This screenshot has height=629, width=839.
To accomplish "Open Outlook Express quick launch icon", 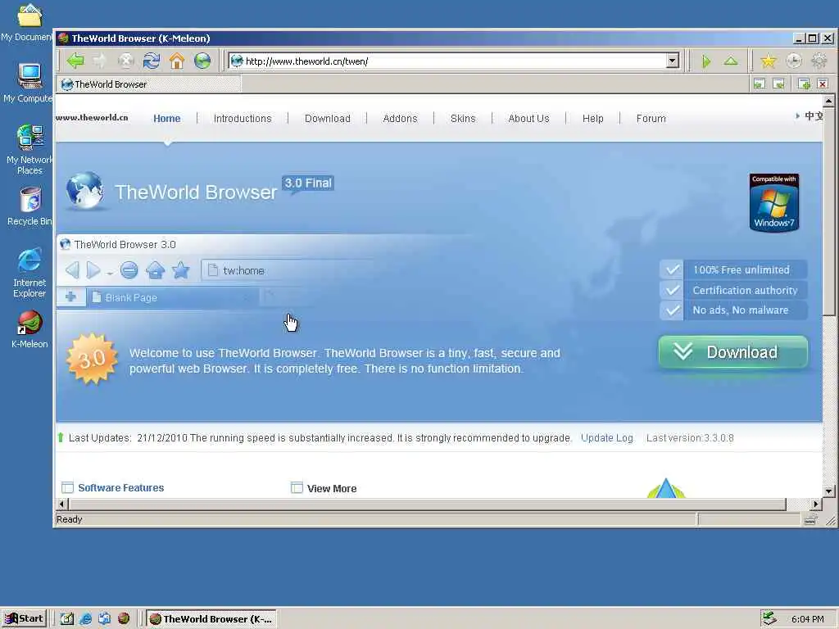I will click(x=104, y=618).
